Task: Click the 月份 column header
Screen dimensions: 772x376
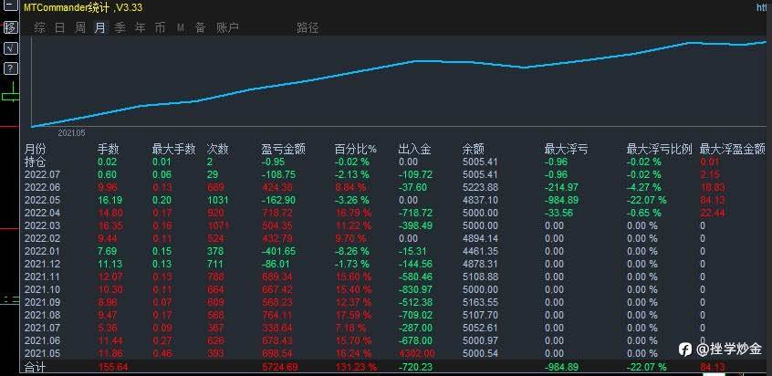Action: [35, 149]
